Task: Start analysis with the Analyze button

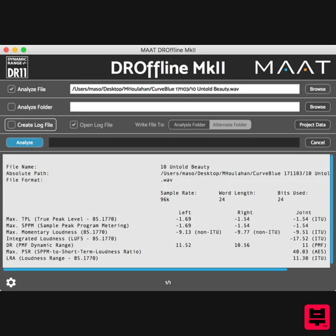Action: coord(24,142)
